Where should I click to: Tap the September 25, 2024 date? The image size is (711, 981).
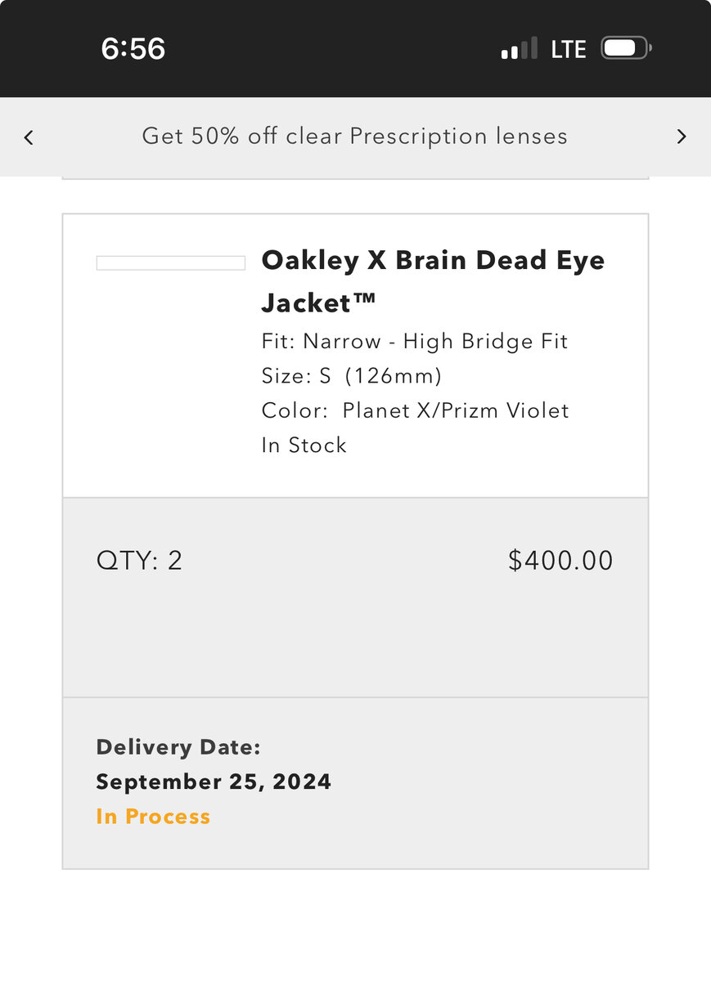(214, 782)
